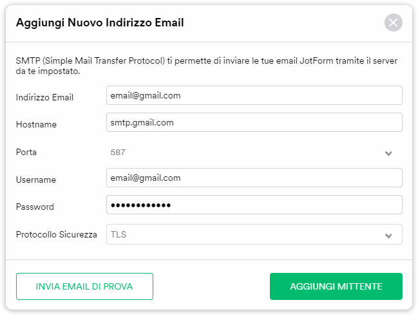
Task: Click the Indirizzo Email label
Action: pyautogui.click(x=44, y=98)
